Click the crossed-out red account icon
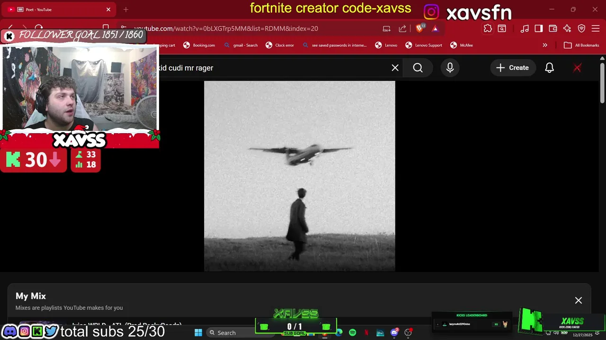The width and height of the screenshot is (606, 340). point(577,68)
